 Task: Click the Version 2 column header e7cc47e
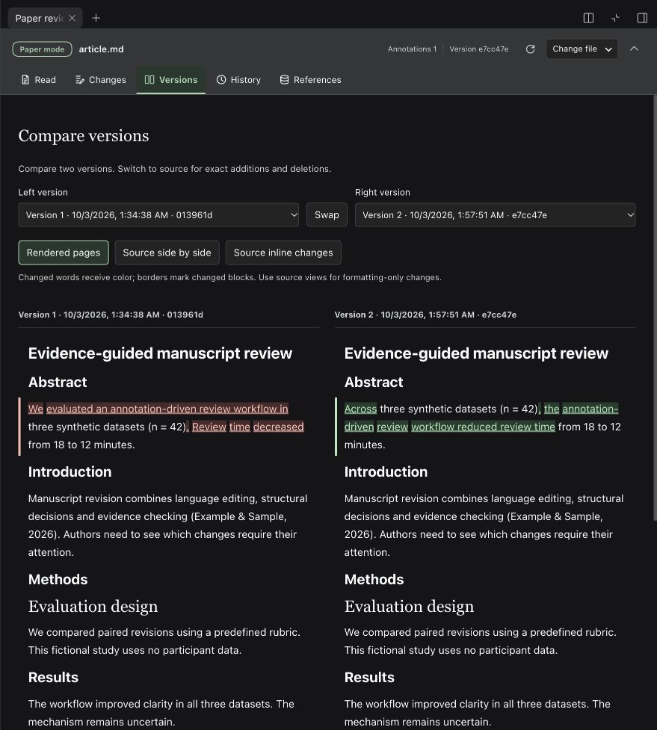(x=425, y=315)
